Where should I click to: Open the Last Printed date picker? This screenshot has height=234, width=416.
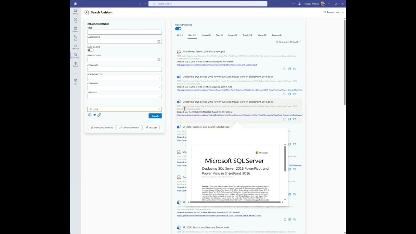pos(159,41)
